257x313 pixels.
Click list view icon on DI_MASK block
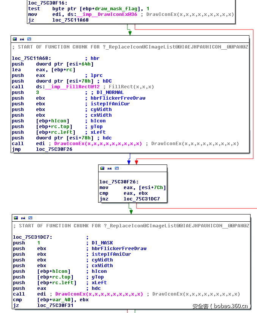(30, 218)
